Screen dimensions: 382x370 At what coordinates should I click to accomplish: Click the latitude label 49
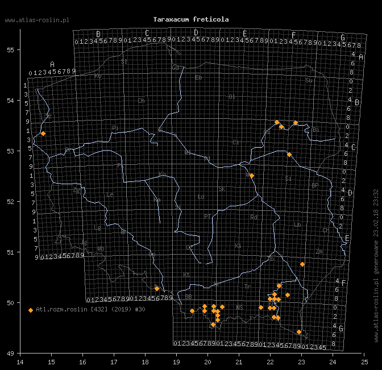point(10,354)
